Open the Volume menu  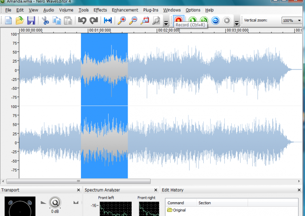point(66,10)
